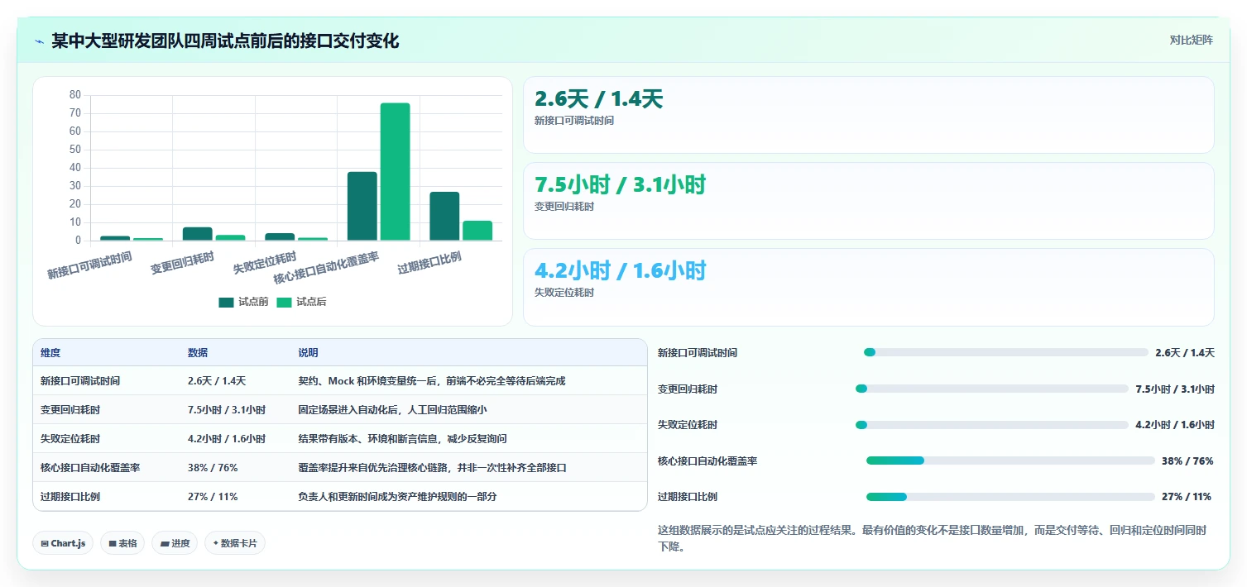Click table value 38% / 76%

coord(213,468)
